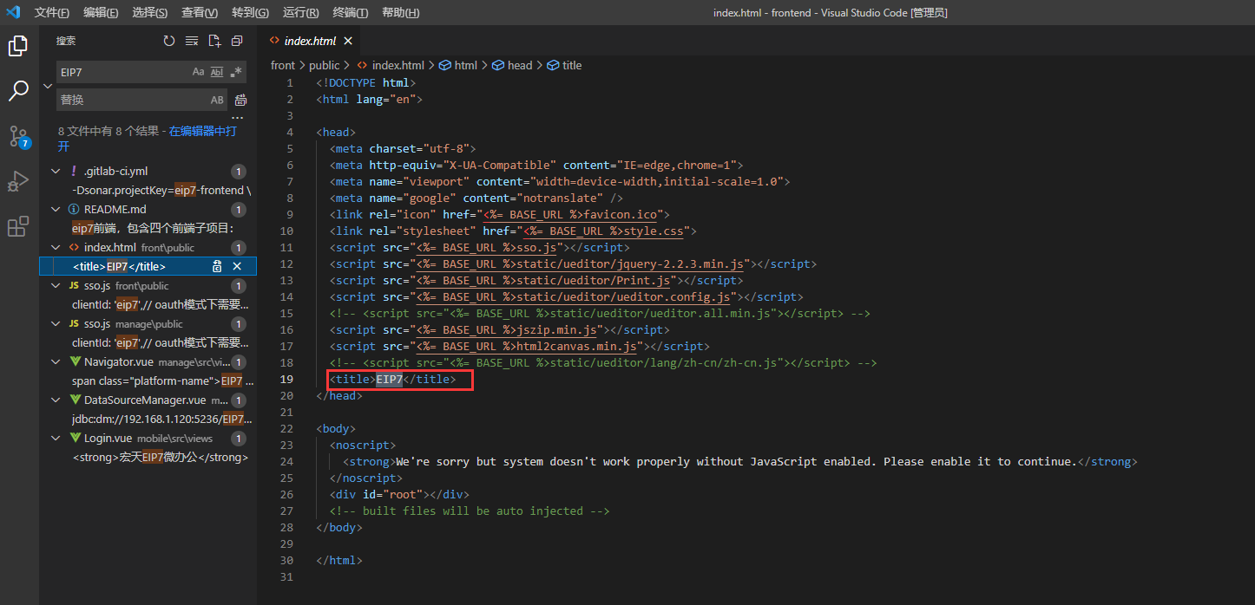Open the Run and Debug view

[x=18, y=181]
